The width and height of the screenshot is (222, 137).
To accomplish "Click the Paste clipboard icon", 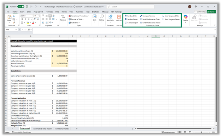I will click(x=9, y=17).
